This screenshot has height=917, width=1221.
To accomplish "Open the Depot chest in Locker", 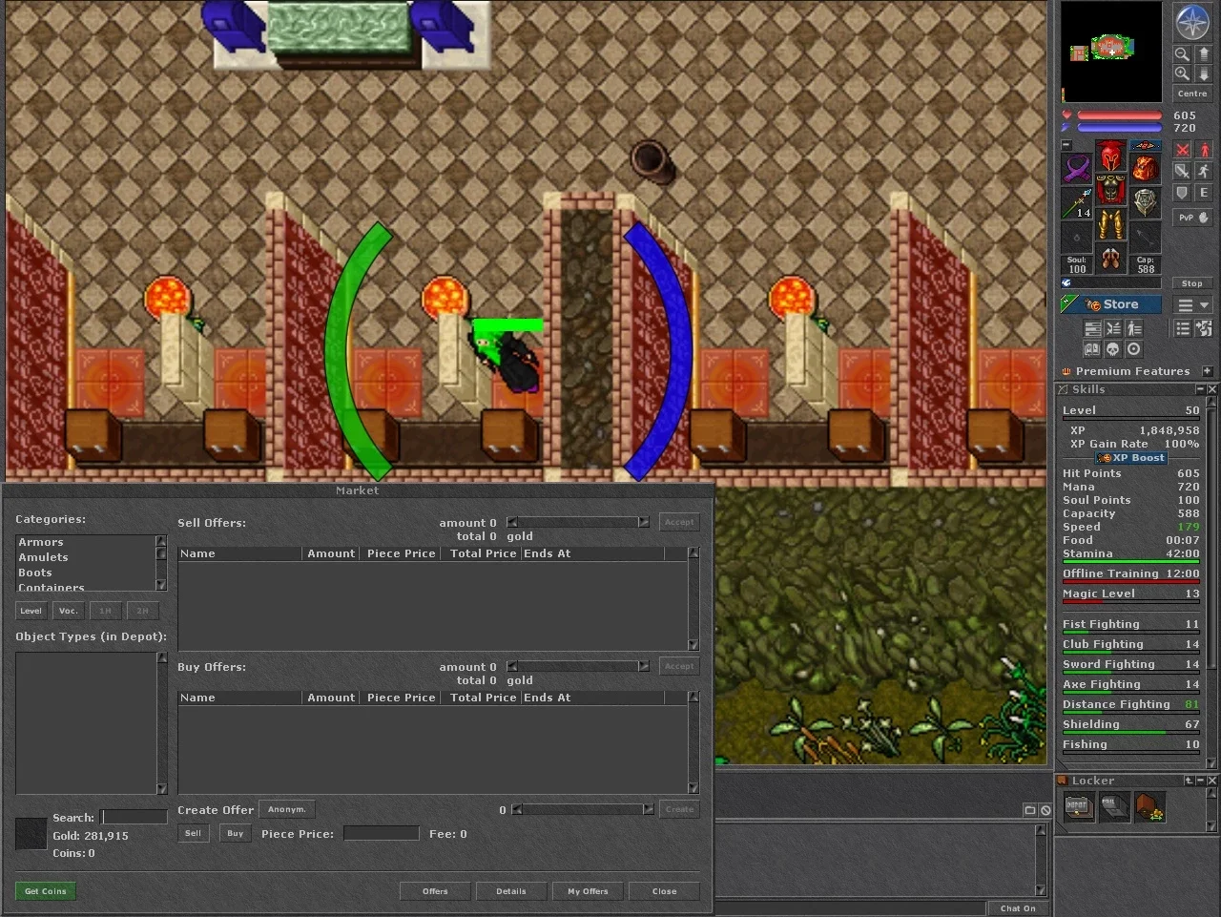I will point(1079,806).
